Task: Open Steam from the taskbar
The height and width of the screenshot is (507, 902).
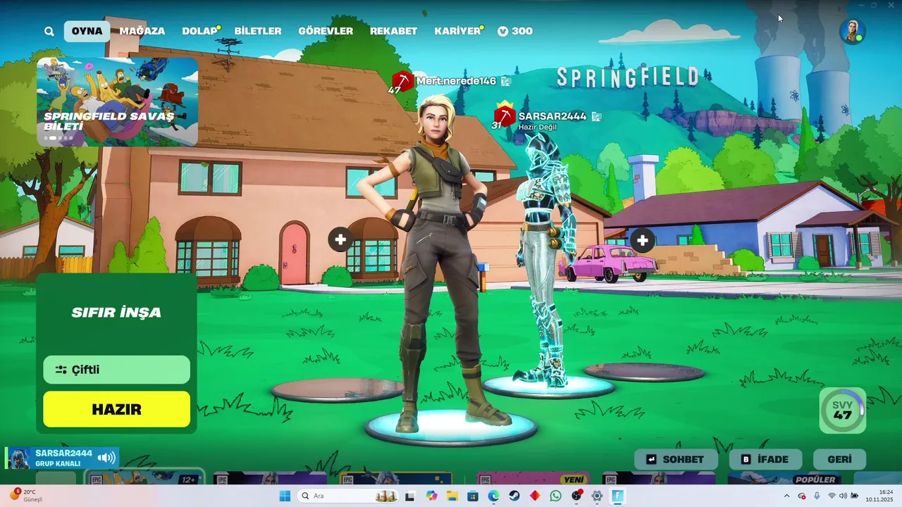Action: (x=514, y=496)
